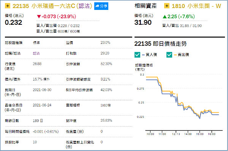Click the 認沽 put value link
Image resolution: width=228 pixels, height=151 pixels.
36,53
